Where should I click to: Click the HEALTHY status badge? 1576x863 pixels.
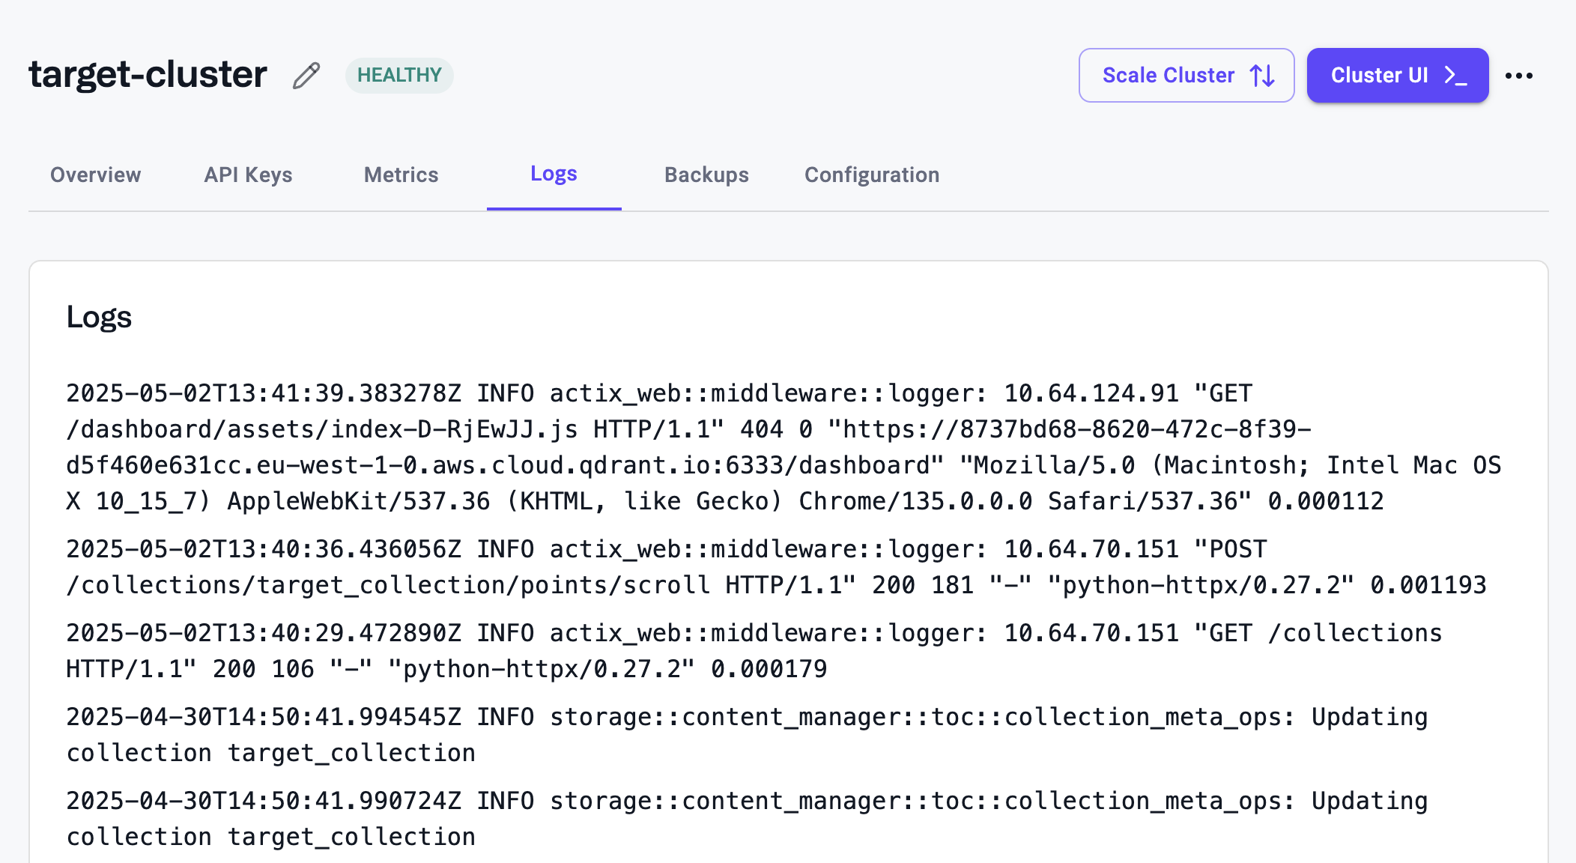click(398, 75)
